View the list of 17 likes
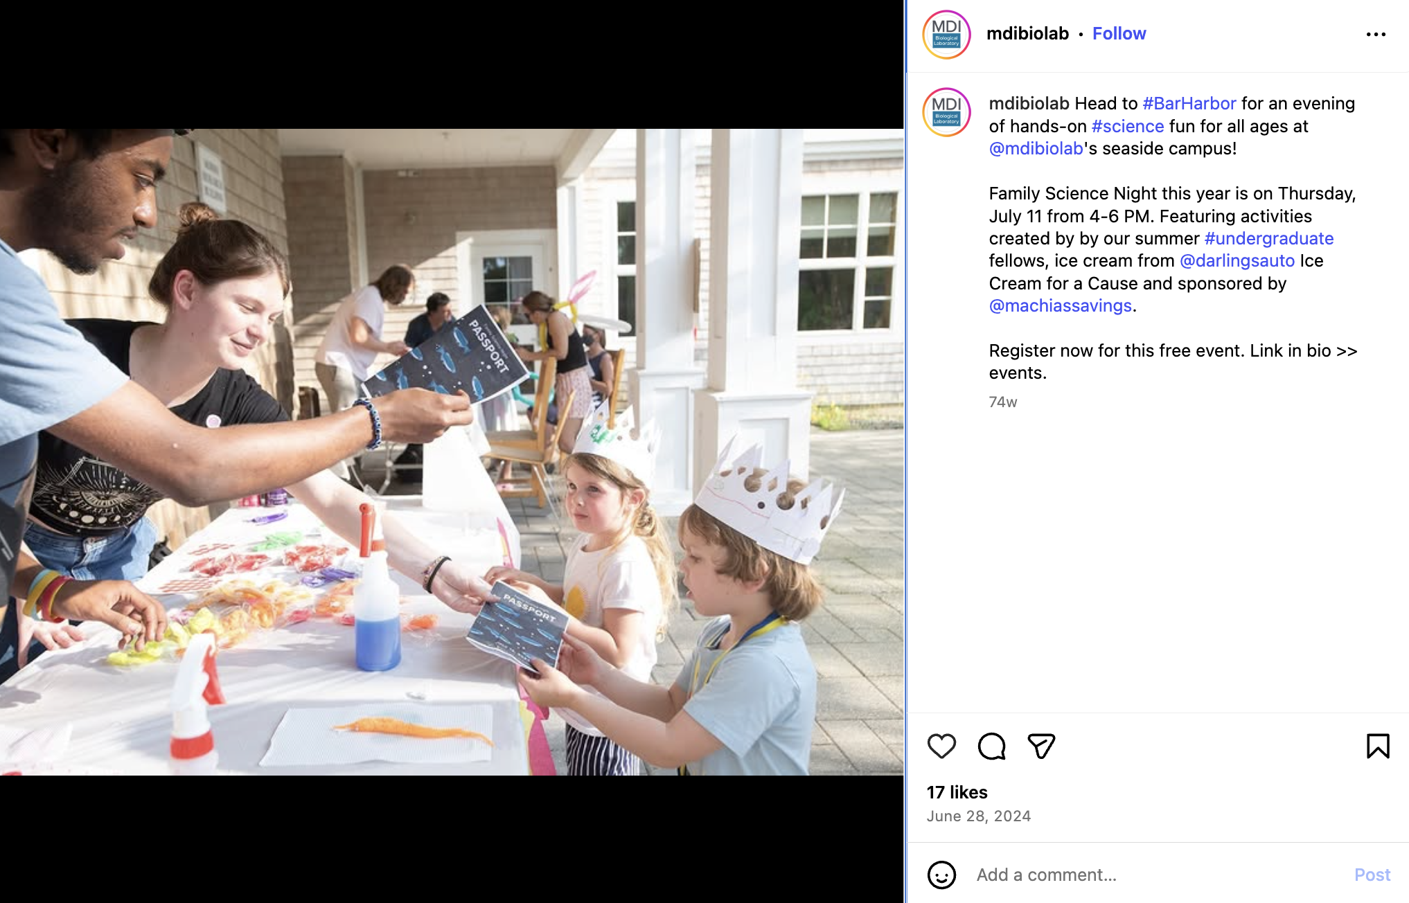1409x903 pixels. tap(957, 792)
